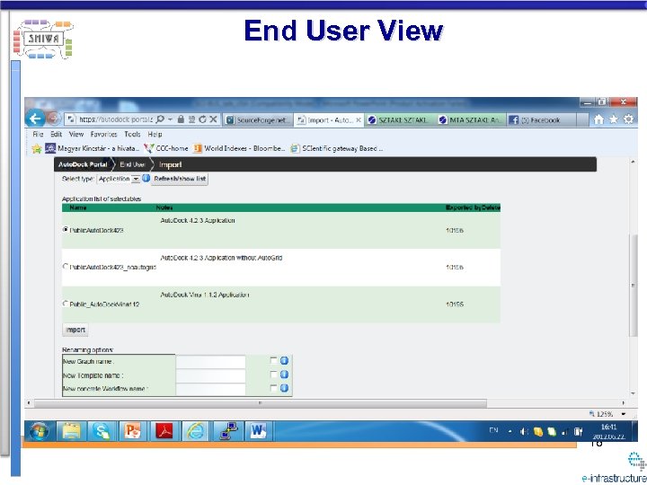The image size is (647, 485).
Task: Switch to the Facebook tab
Action: click(541, 120)
